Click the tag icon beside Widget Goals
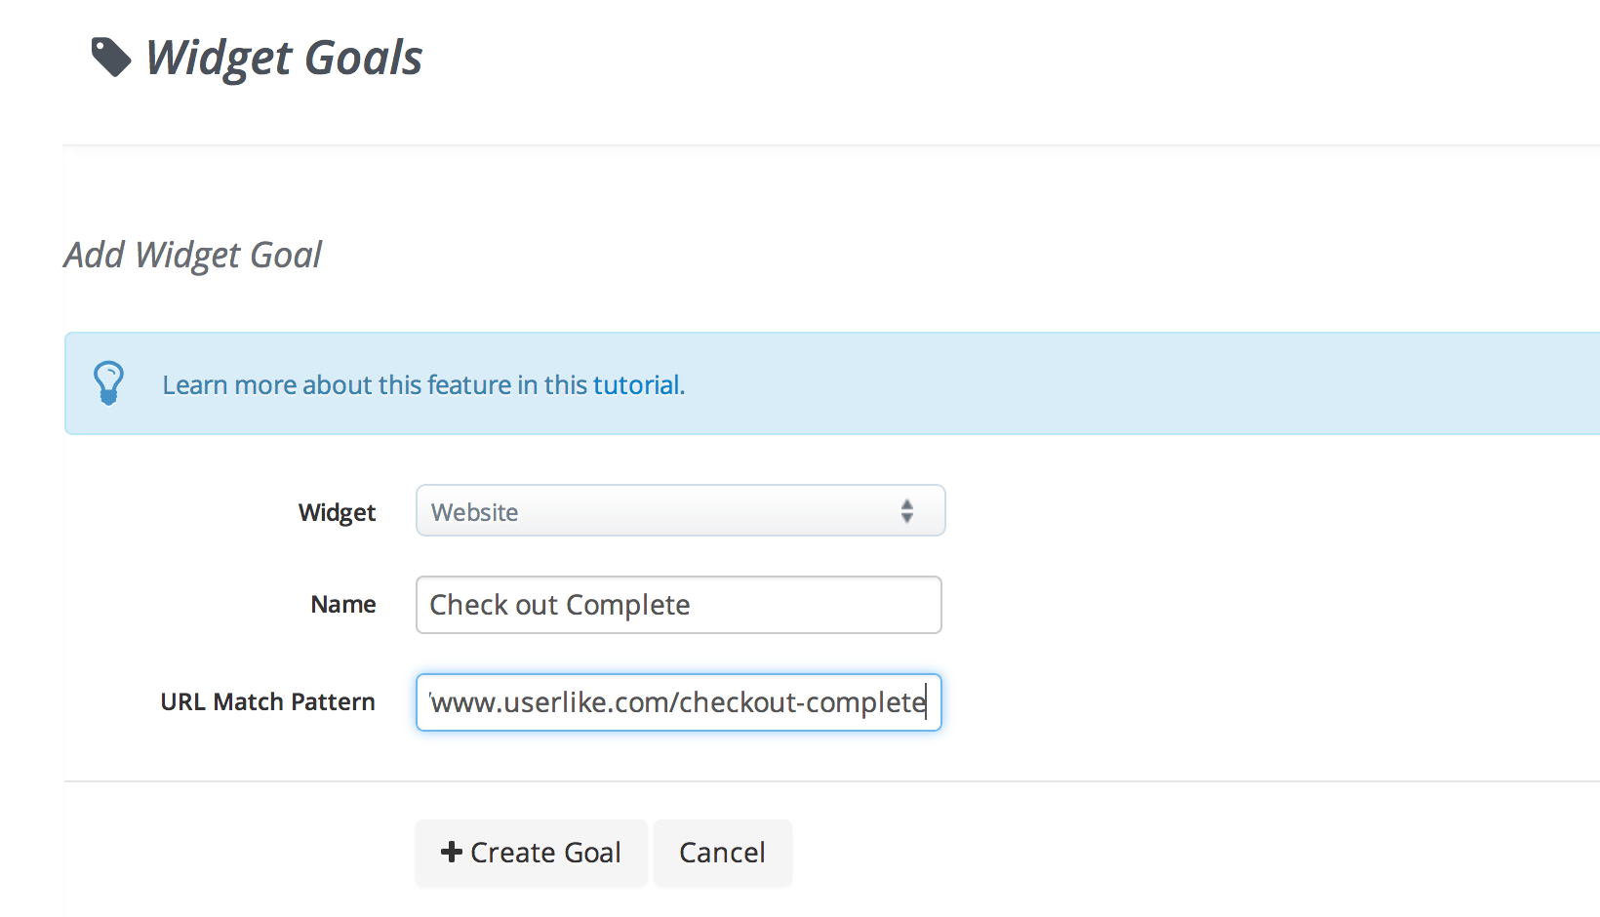Viewport: 1600px width, 917px height. (x=110, y=57)
